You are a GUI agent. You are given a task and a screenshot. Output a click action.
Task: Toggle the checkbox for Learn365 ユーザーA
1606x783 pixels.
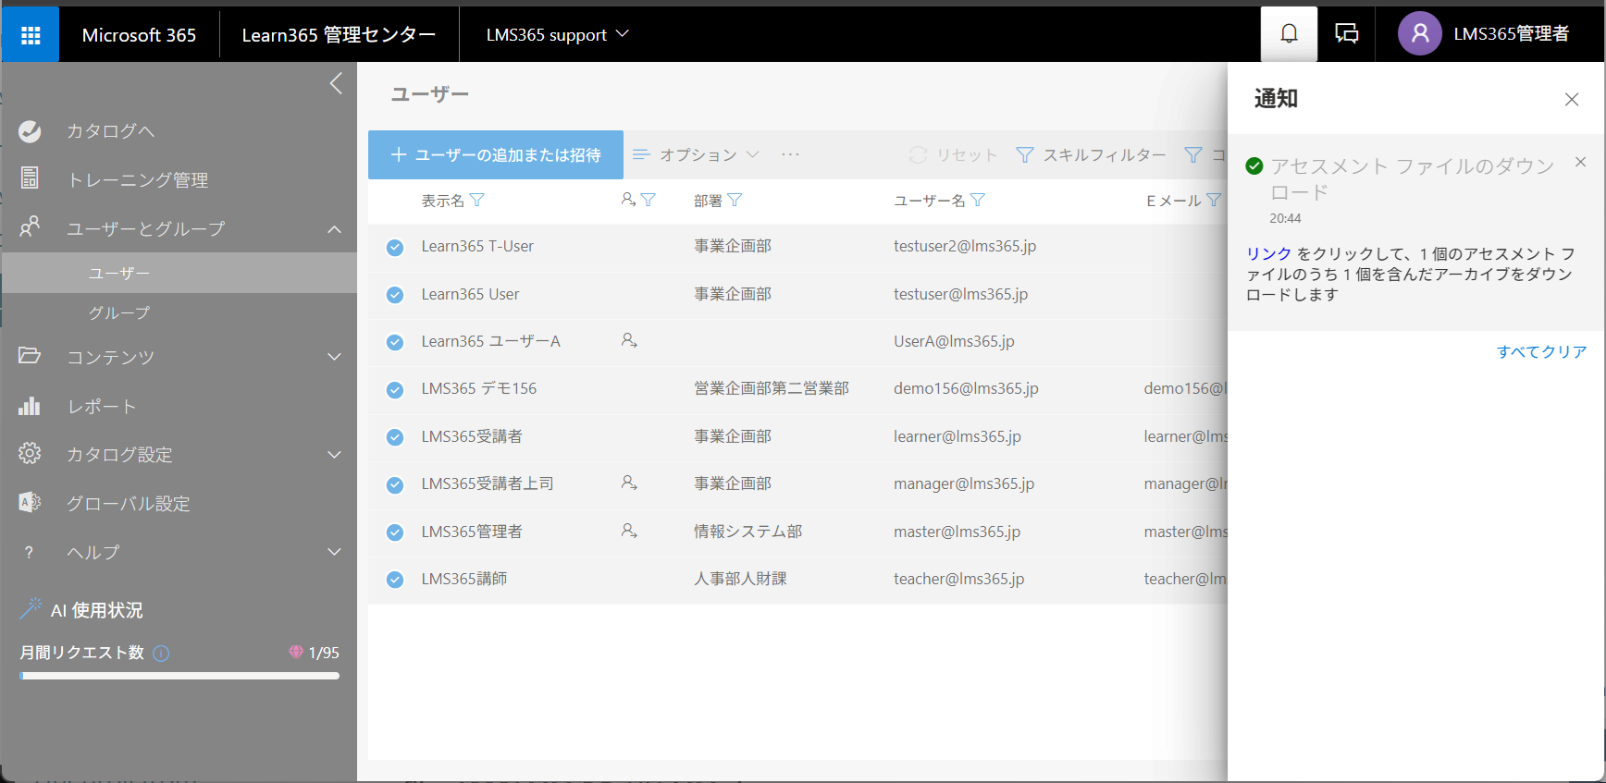pyautogui.click(x=395, y=342)
